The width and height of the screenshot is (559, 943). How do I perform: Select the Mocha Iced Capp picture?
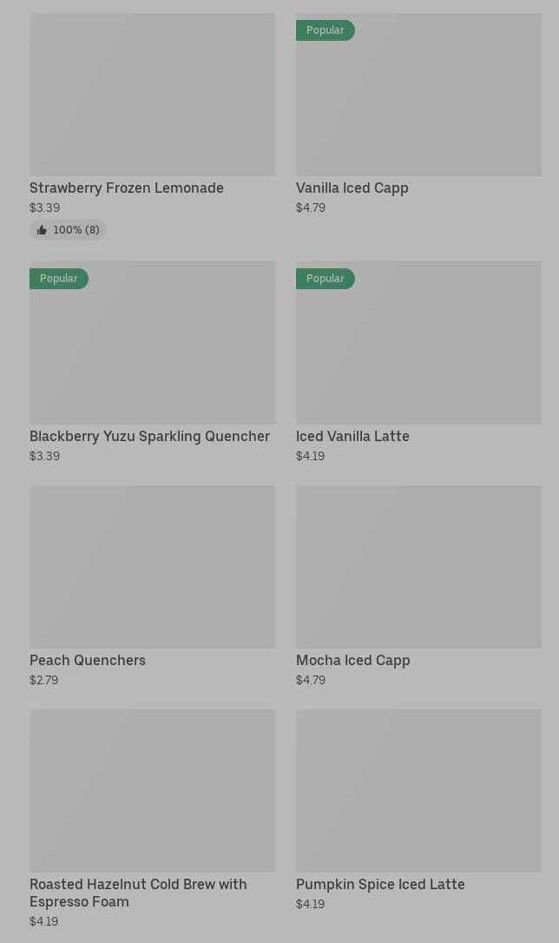click(418, 566)
